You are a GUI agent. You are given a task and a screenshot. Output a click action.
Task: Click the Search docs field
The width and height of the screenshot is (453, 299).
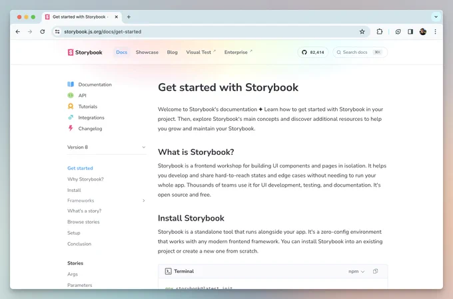360,52
